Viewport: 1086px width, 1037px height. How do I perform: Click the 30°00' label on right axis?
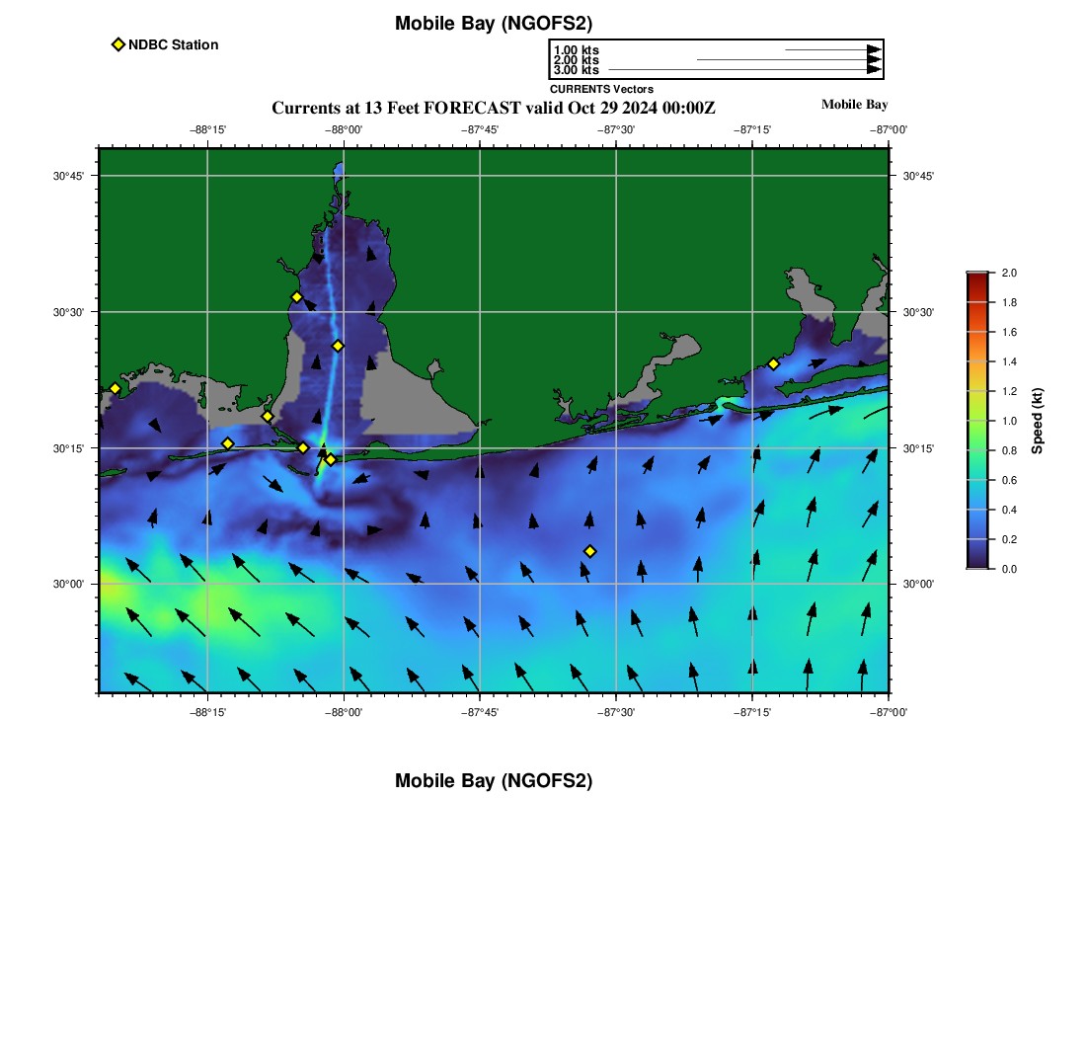[x=918, y=584]
